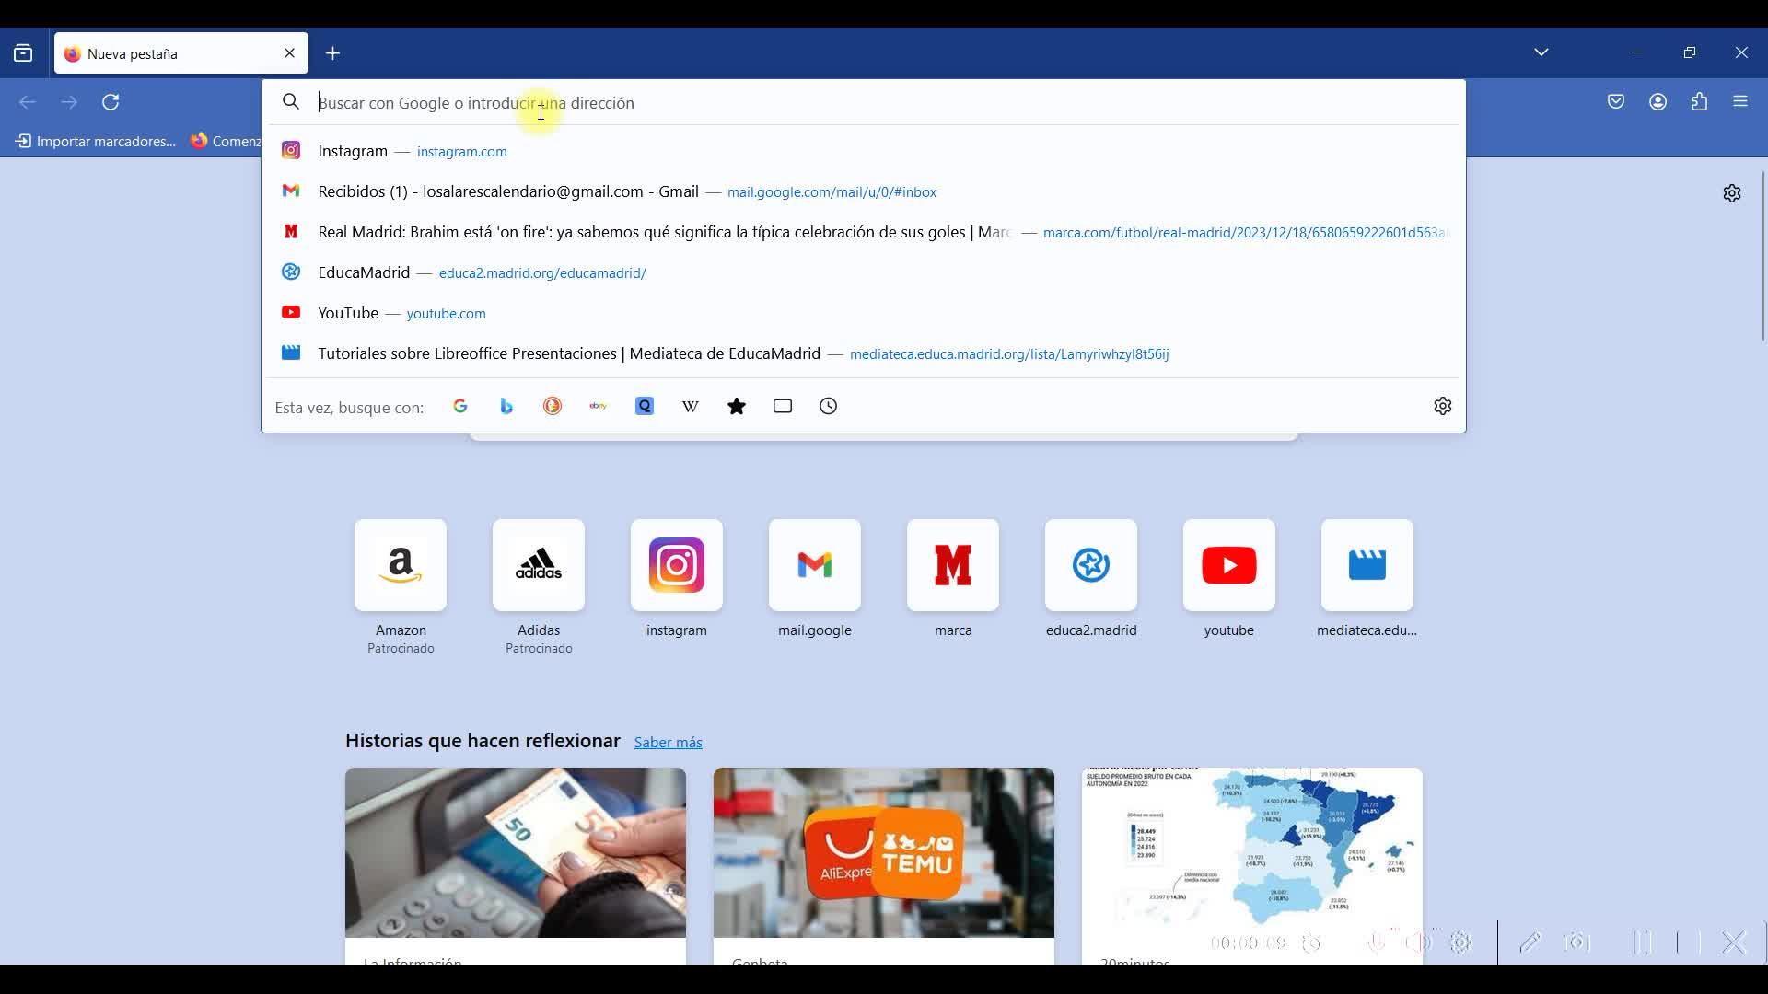
Task: Choose DuckDuckGo one-off search icon
Action: [552, 407]
